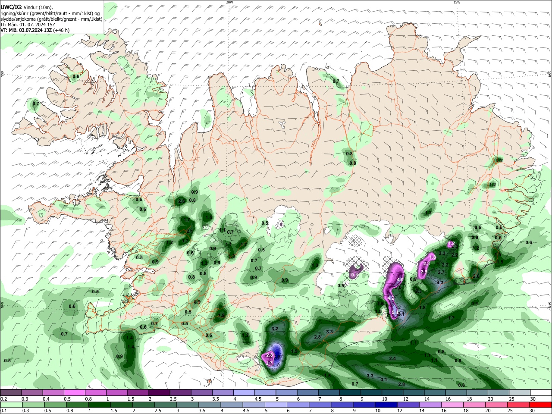Click the 'UWC/IG: Vindur (10m),' title line

coord(27,7)
